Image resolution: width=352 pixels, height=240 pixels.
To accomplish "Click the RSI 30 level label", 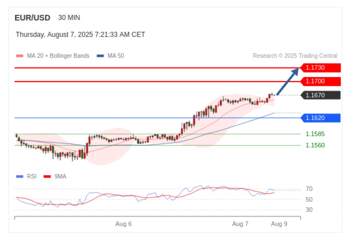I will [x=309, y=210].
